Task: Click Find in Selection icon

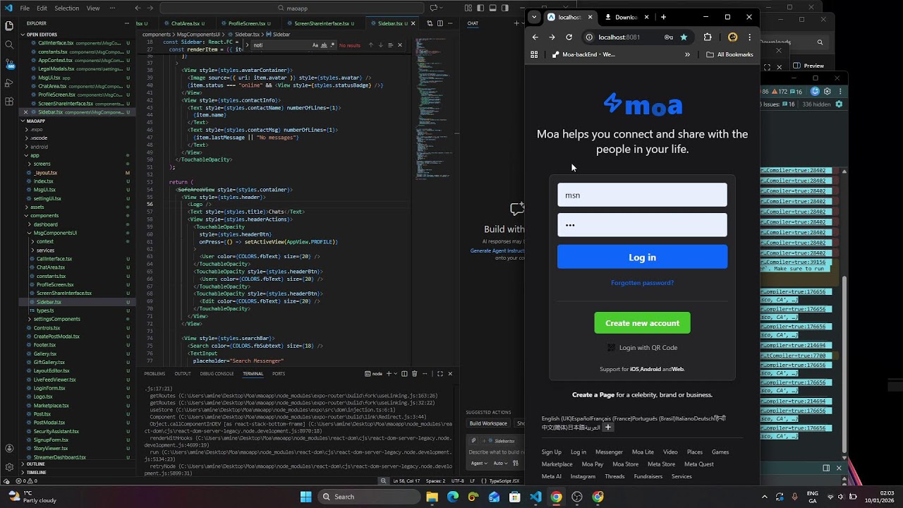Action: click(390, 45)
